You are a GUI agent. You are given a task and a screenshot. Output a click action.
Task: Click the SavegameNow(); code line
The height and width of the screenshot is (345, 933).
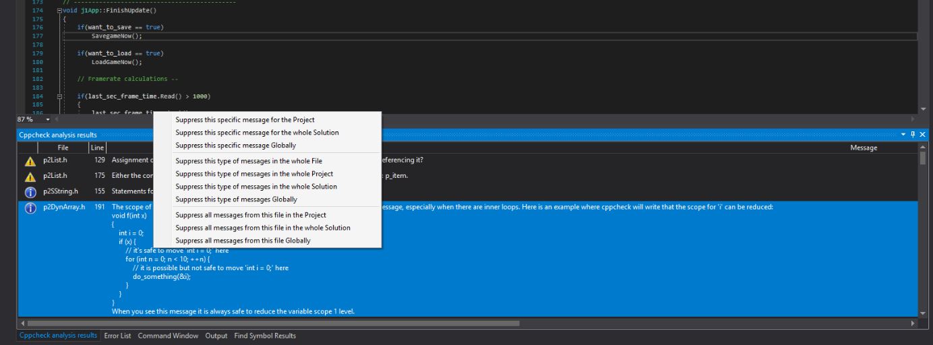(117, 36)
